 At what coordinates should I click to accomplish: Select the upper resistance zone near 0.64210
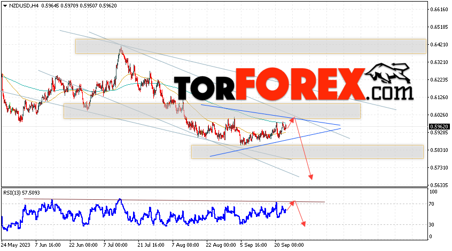(x=251, y=46)
